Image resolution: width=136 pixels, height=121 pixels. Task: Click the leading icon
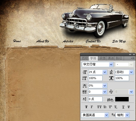[x=111, y=72]
